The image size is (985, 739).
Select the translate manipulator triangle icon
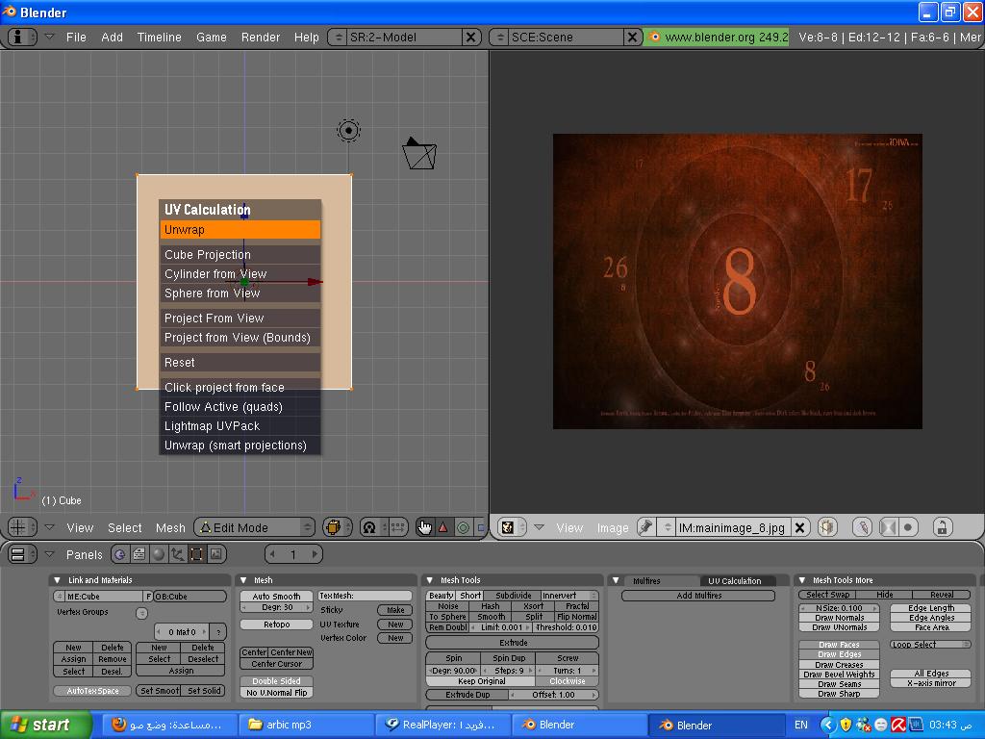pyautogui.click(x=442, y=527)
